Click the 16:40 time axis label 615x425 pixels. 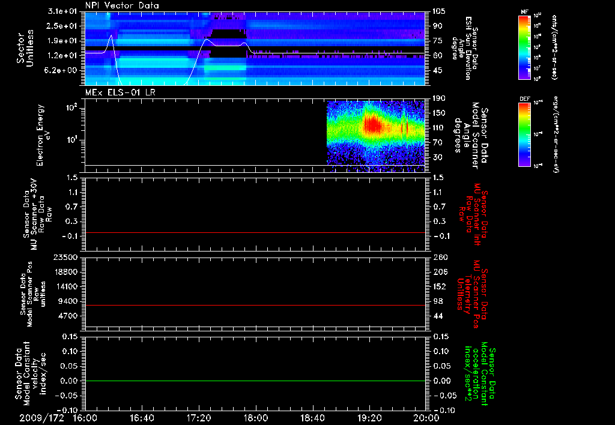pyautogui.click(x=142, y=418)
